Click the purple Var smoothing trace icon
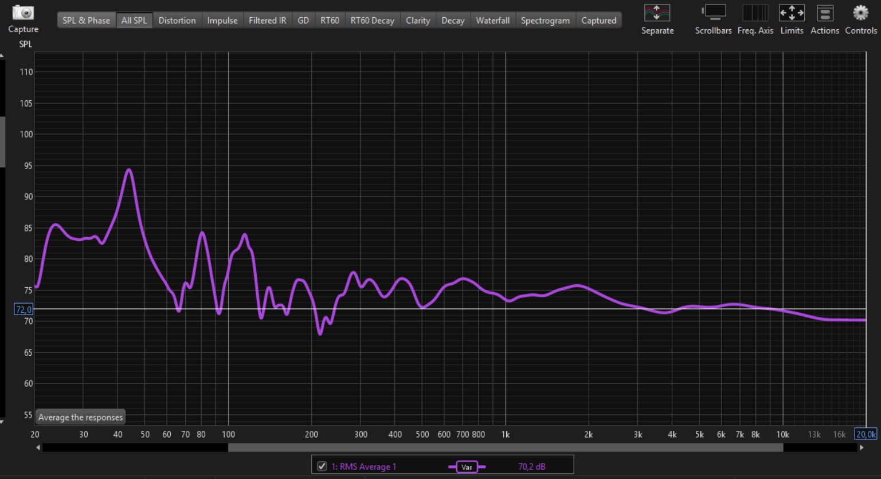The width and height of the screenshot is (881, 479). (467, 467)
